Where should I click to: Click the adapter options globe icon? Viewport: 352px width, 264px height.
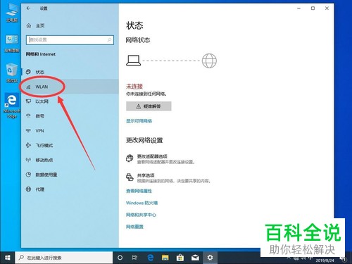130,158
